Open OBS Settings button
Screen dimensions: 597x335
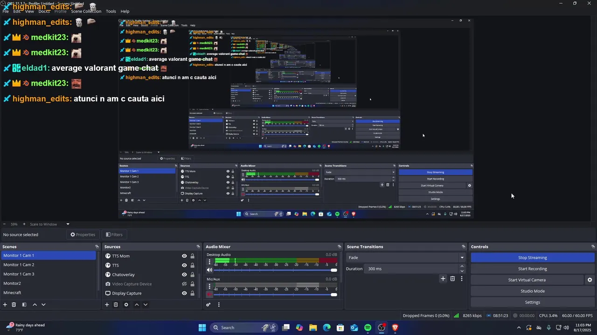coord(533,302)
